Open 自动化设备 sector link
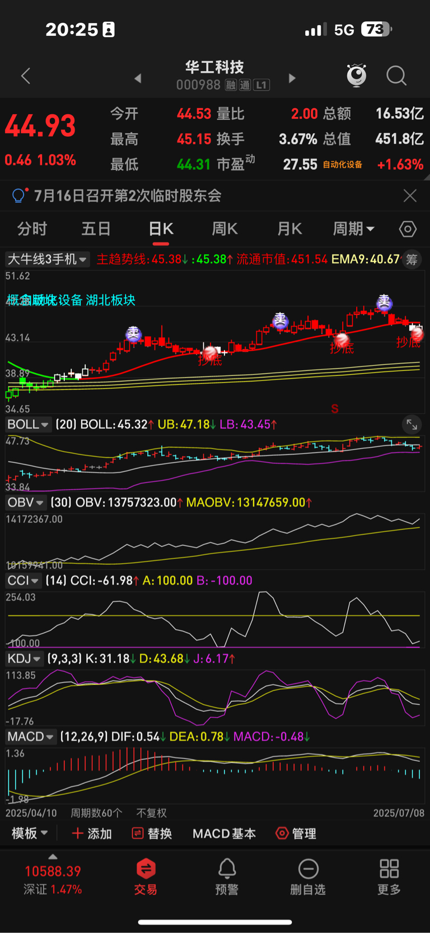The image size is (430, 933). pyautogui.click(x=343, y=165)
